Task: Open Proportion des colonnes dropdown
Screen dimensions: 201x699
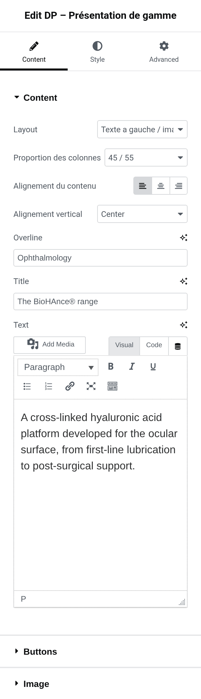Action: point(146,158)
